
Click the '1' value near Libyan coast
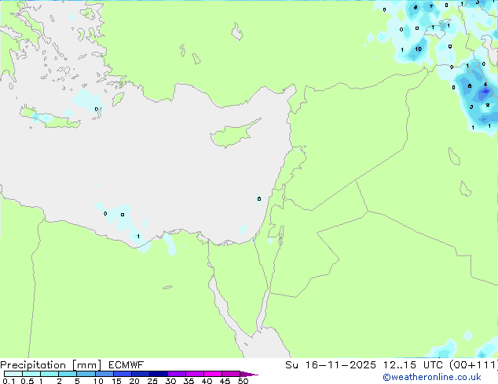pos(138,237)
